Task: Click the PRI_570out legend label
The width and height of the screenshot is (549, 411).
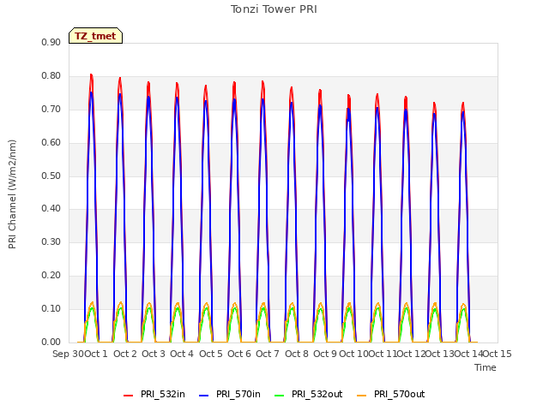Action: (400, 394)
